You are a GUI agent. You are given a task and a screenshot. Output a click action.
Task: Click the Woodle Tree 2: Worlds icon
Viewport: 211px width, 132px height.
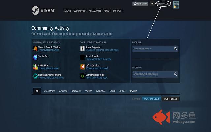[x=35, y=49]
